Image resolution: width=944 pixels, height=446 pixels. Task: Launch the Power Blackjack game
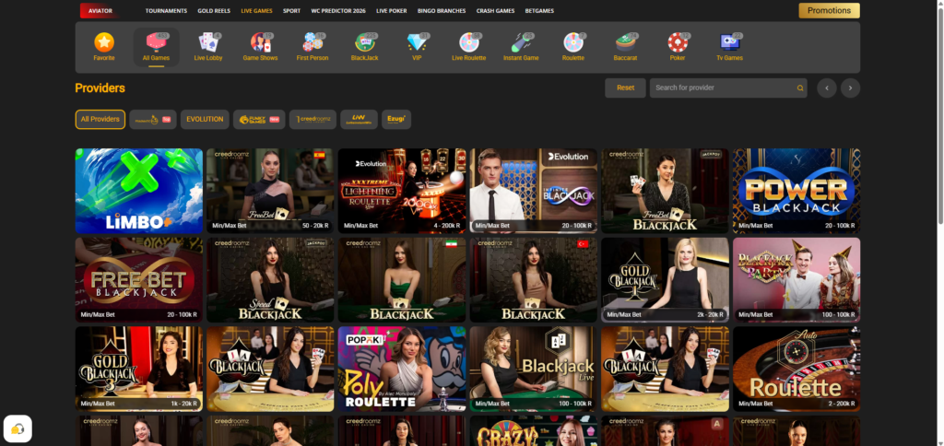[796, 191]
